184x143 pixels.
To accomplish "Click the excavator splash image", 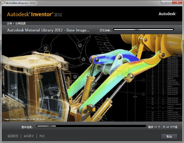I will (x=92, y=78).
